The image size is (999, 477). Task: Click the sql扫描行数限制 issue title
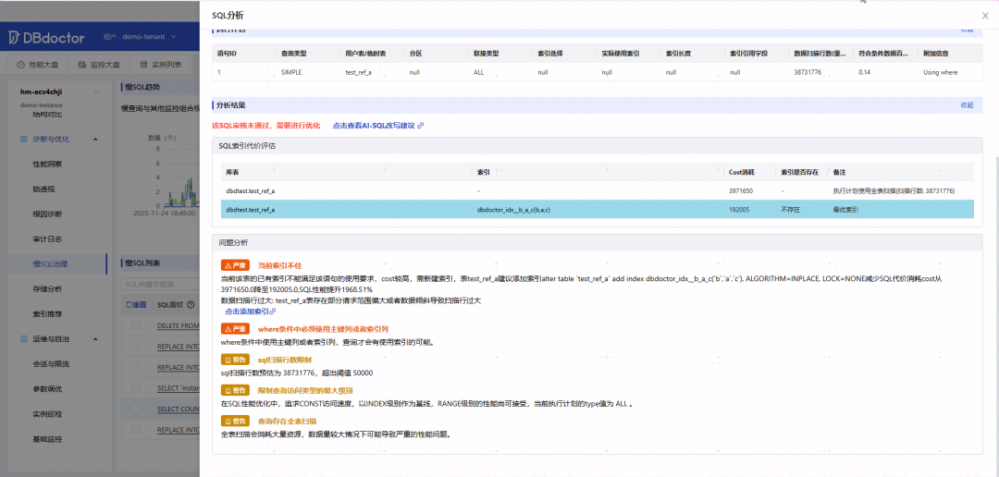click(x=285, y=360)
